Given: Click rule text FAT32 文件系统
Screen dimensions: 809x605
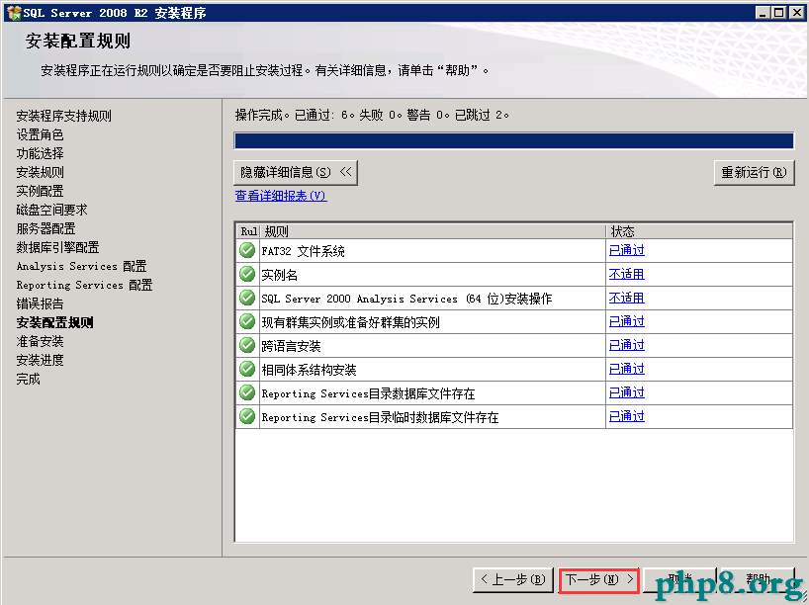Looking at the screenshot, I should pos(303,251).
